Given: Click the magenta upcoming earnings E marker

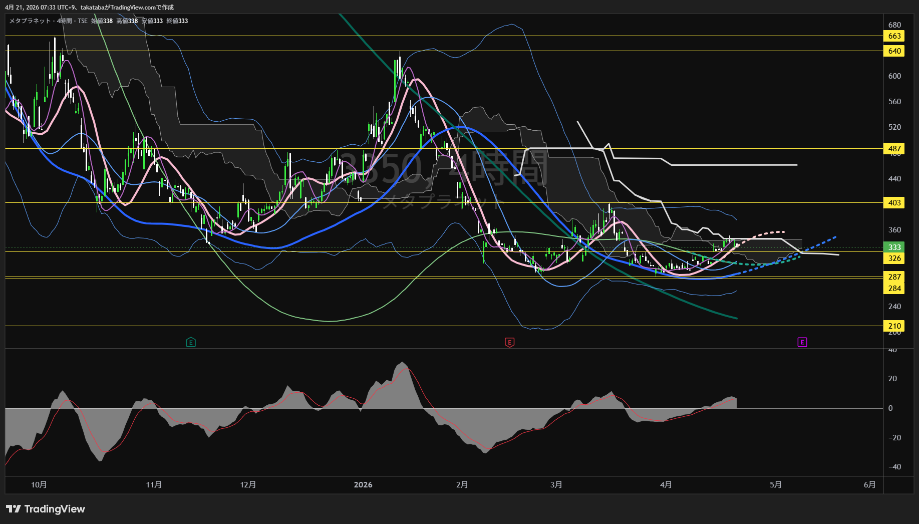Looking at the screenshot, I should click(x=802, y=342).
